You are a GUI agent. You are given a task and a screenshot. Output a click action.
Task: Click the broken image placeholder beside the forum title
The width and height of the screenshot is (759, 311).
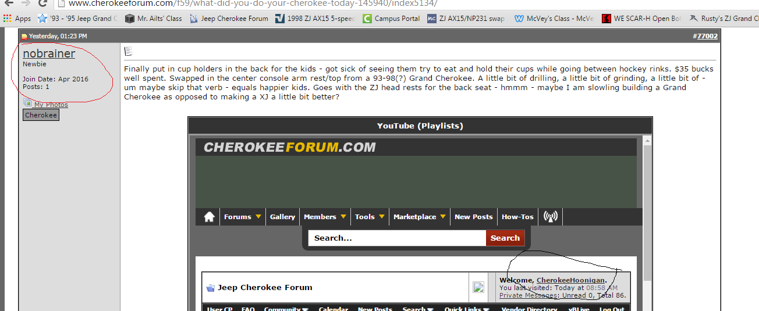(478, 287)
